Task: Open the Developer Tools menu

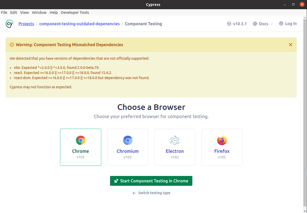Action: [x=75, y=12]
